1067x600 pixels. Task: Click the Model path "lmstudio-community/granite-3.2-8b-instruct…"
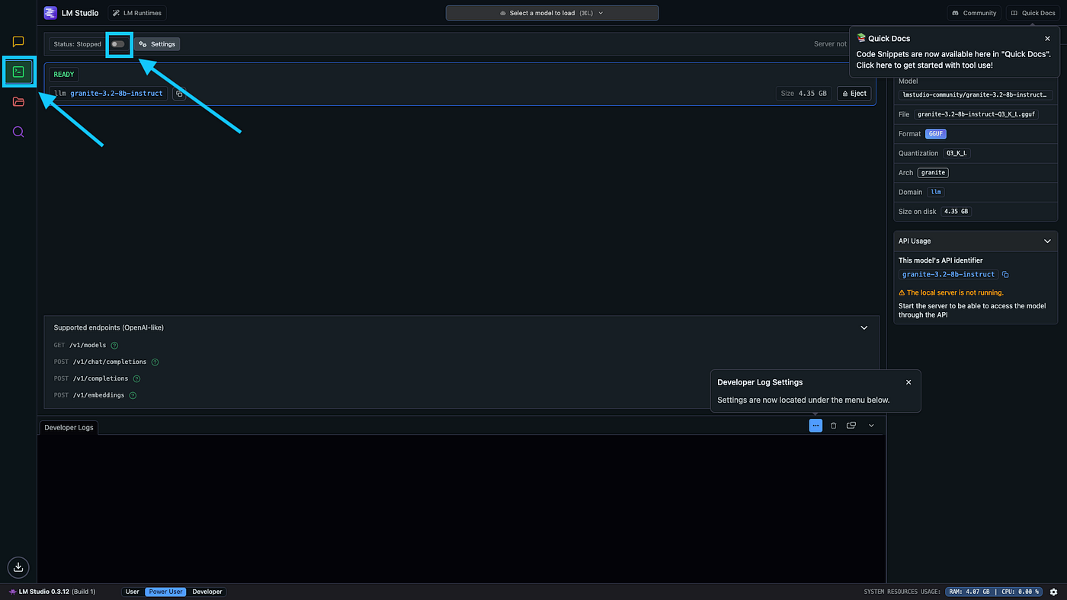[x=976, y=95]
